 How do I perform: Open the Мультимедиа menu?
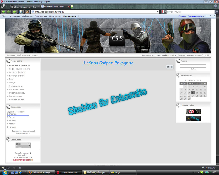[55, 16]
